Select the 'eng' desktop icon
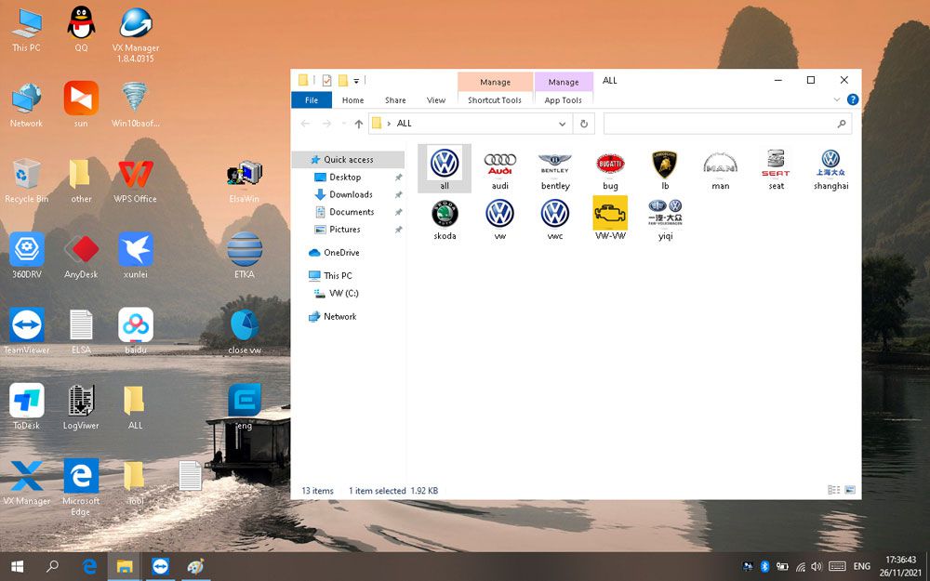Viewport: 930px width, 581px height. pos(245,406)
